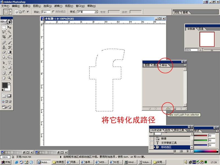Open the 滤镜(T) filter menu
The image size is (220, 165).
(58, 6)
